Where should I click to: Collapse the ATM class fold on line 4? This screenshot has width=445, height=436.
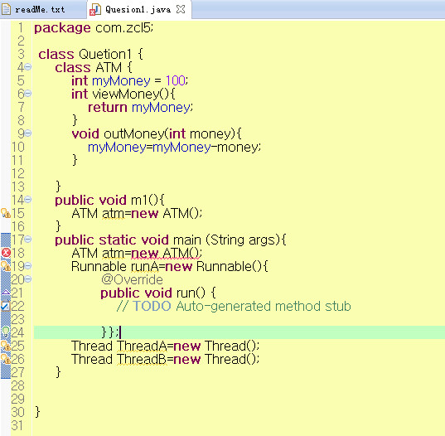coord(28,67)
